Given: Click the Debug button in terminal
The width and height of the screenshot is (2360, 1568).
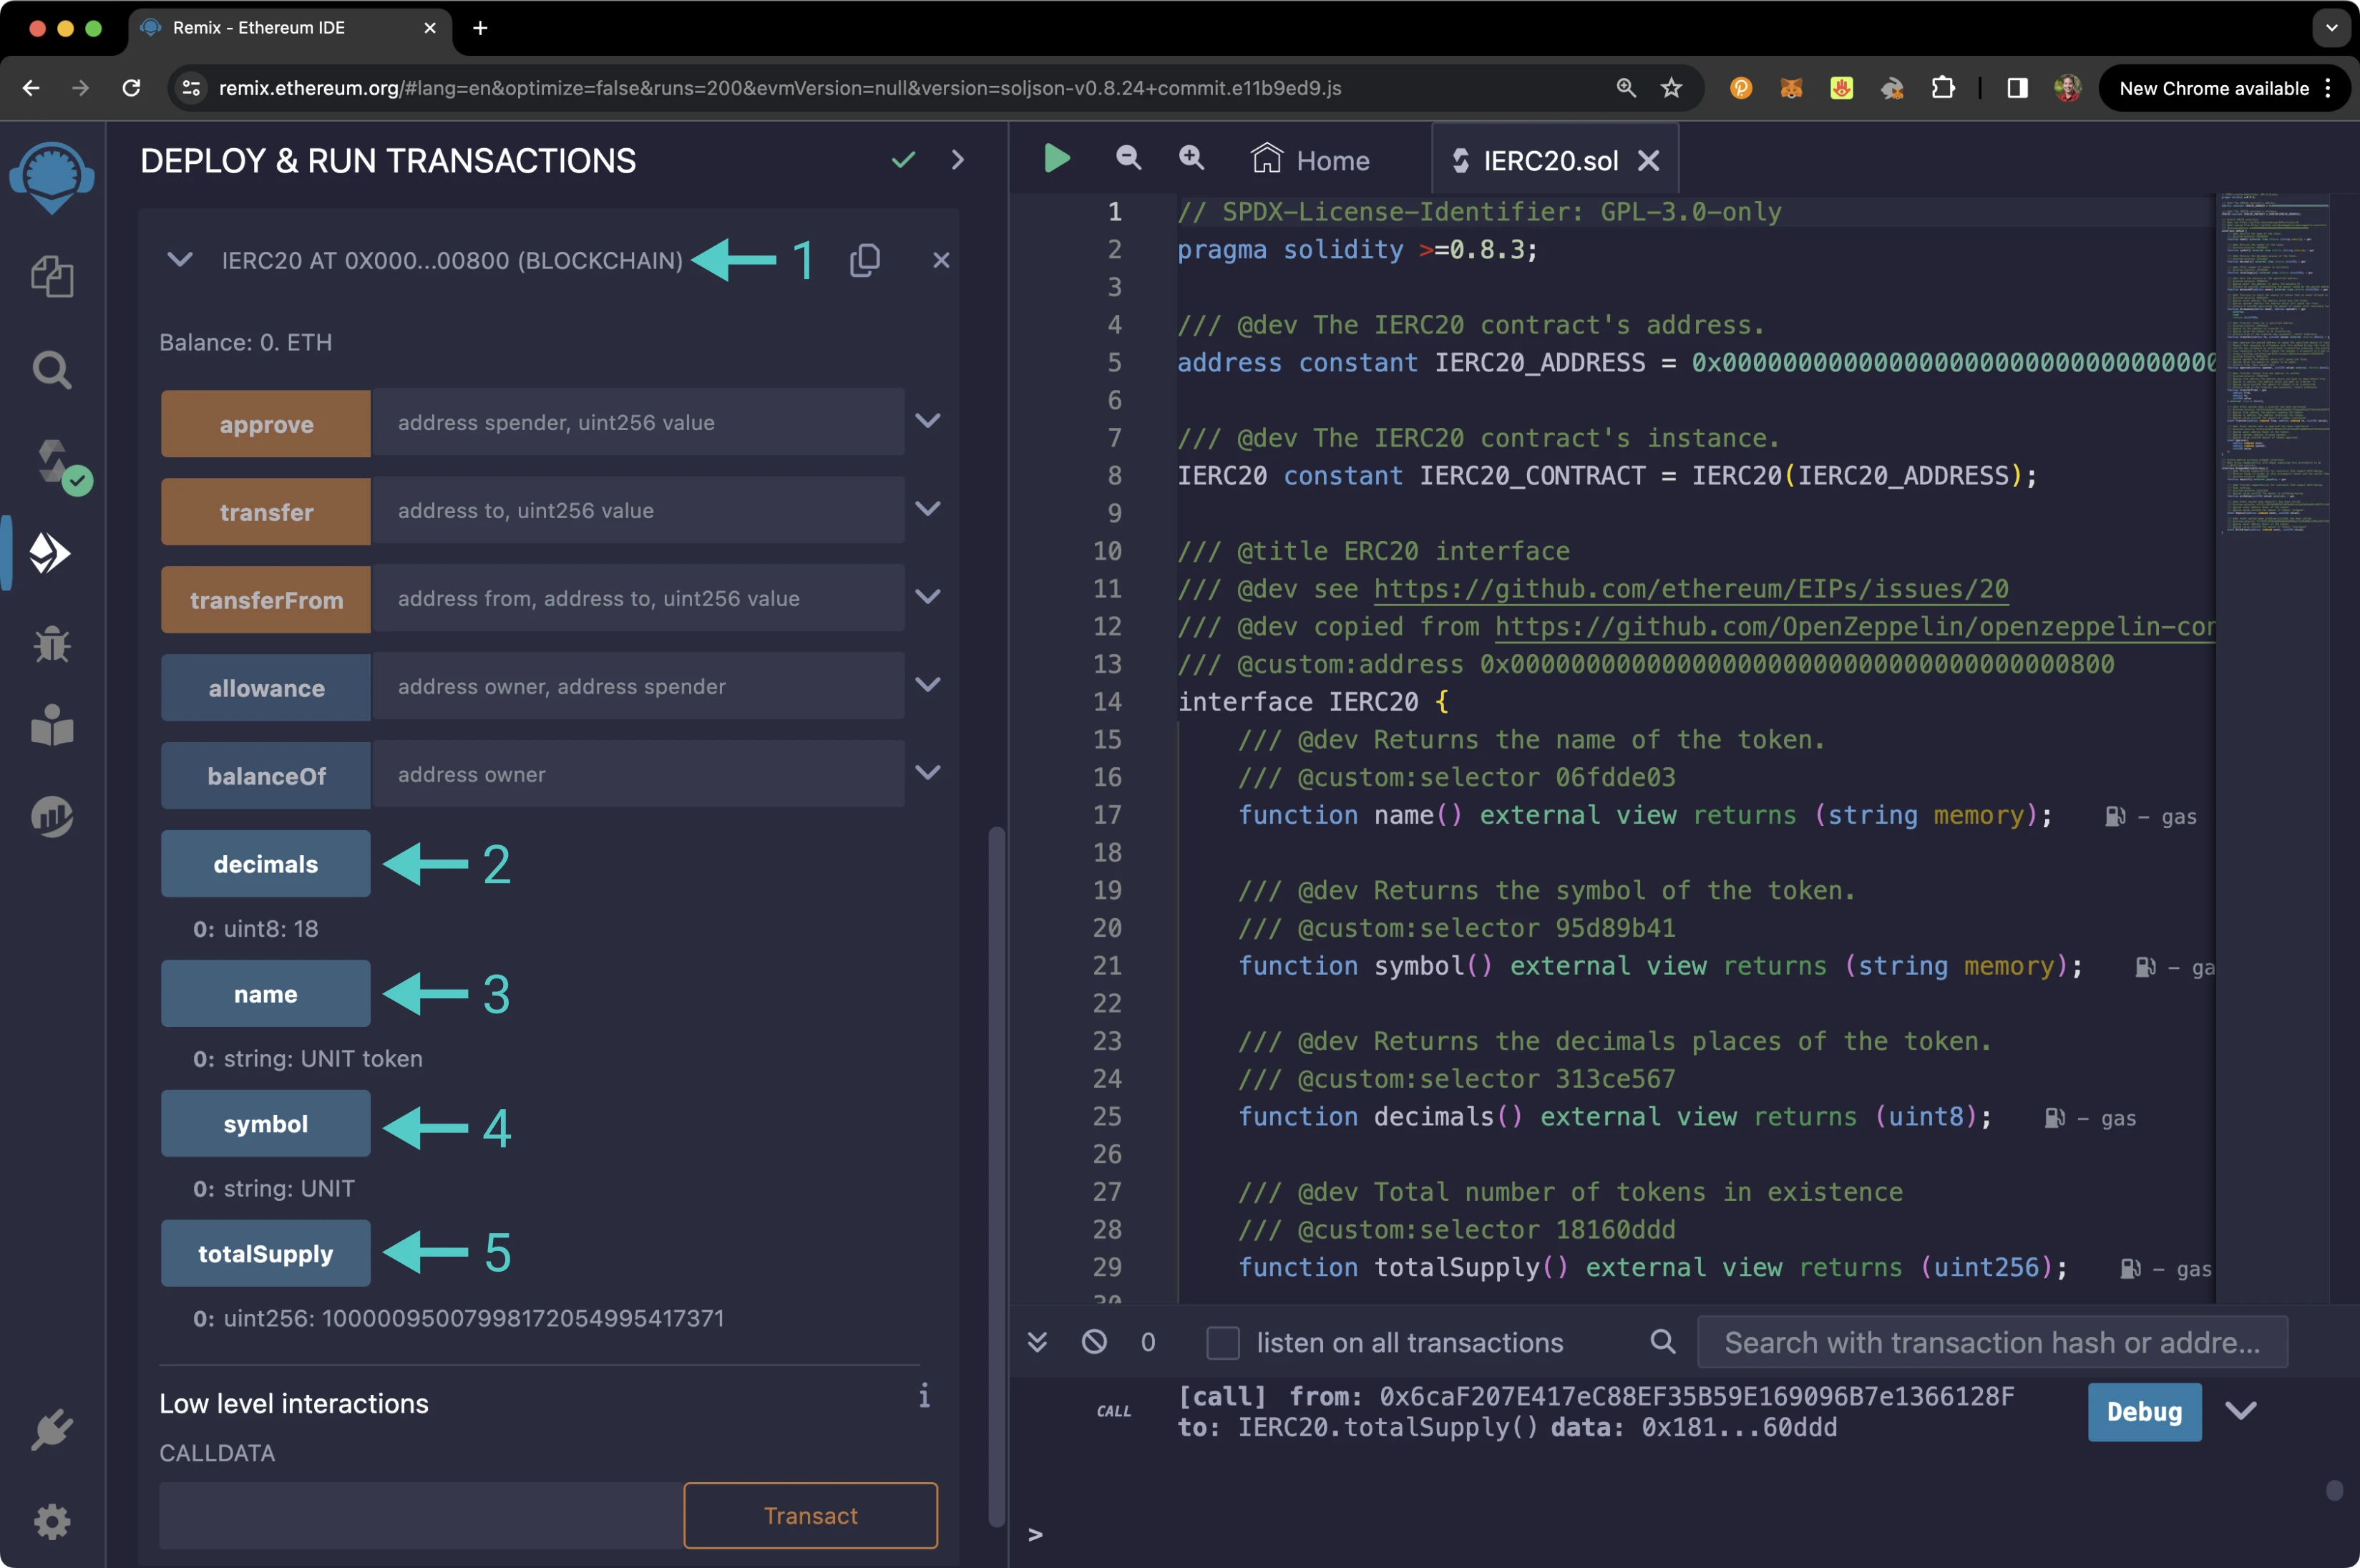Looking at the screenshot, I should (x=2144, y=1411).
